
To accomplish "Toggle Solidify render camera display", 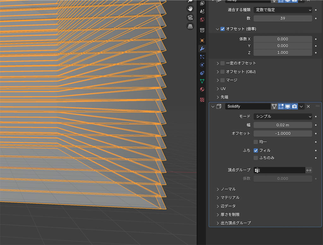I will coord(295,106).
